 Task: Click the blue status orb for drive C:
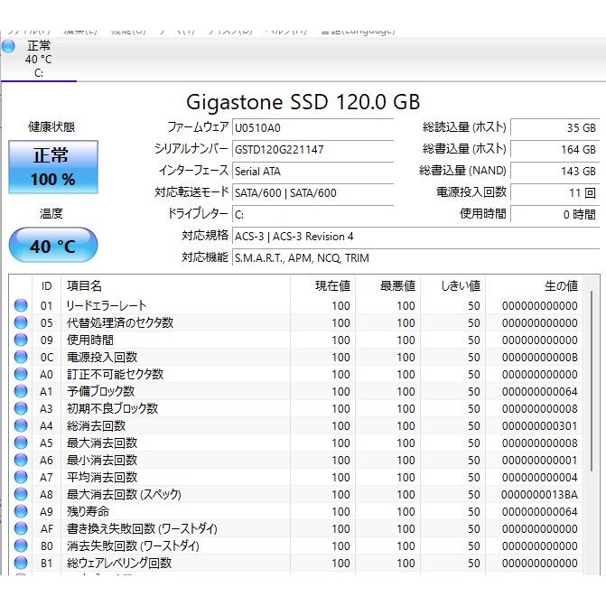(8, 46)
